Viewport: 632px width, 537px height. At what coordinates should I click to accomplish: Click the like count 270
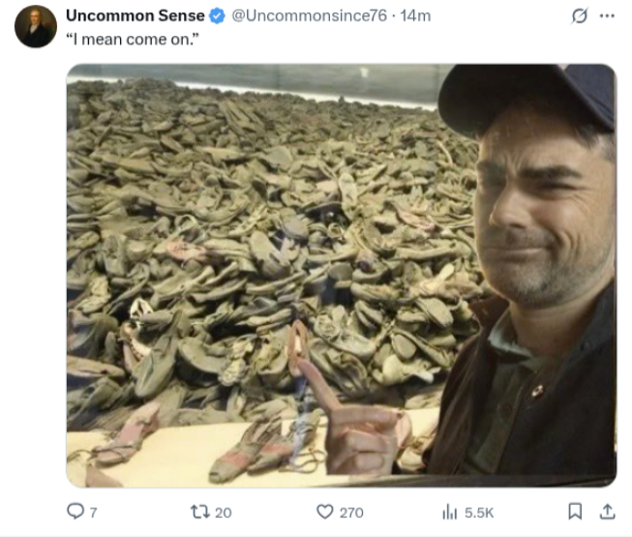tap(351, 513)
